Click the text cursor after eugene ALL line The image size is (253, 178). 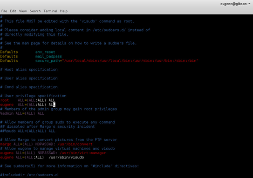[x=54, y=105]
